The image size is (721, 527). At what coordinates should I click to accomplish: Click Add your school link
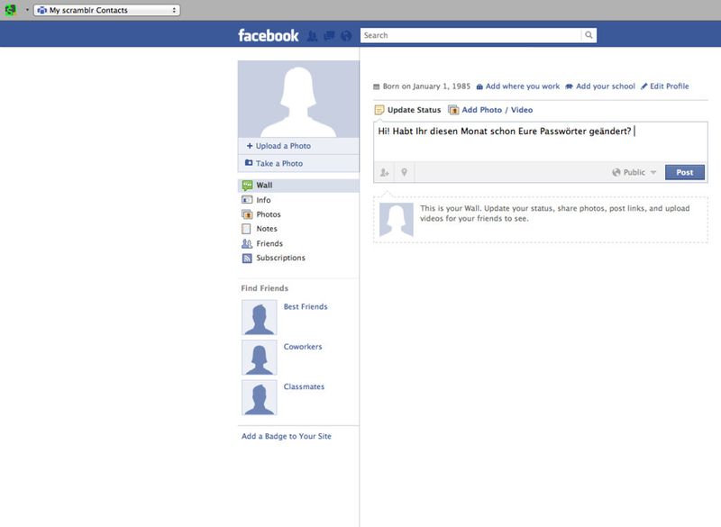tap(605, 86)
